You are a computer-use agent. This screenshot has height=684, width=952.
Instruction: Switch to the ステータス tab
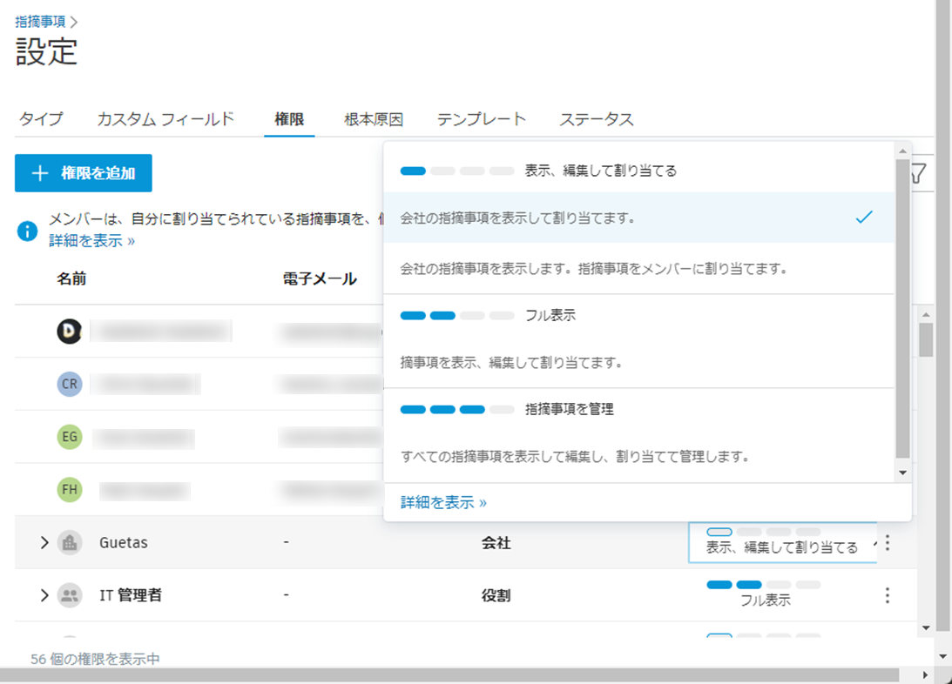[x=597, y=119]
